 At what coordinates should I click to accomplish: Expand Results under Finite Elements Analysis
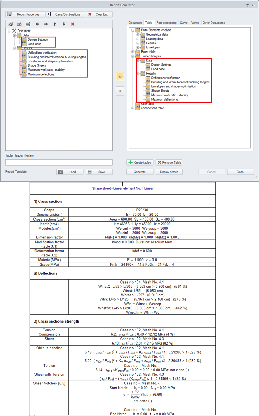(x=138, y=43)
